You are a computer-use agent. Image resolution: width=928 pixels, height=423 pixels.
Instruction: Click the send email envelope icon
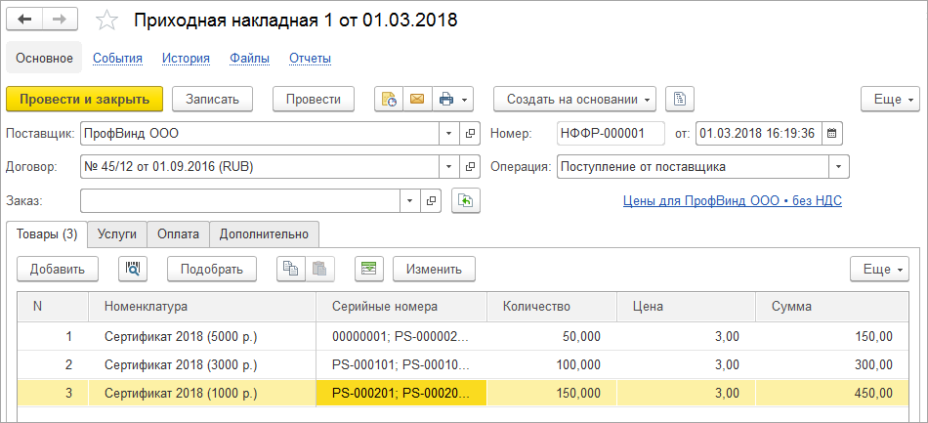click(x=417, y=99)
